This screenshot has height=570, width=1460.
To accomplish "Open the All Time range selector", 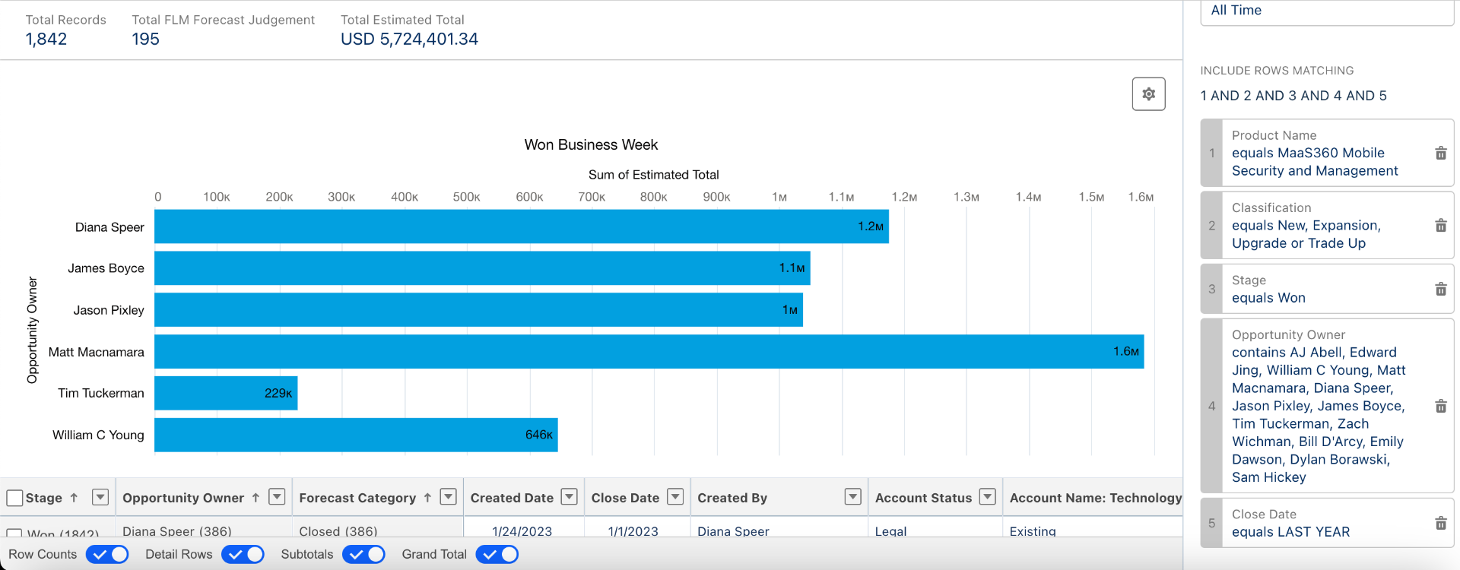I will tap(1327, 11).
